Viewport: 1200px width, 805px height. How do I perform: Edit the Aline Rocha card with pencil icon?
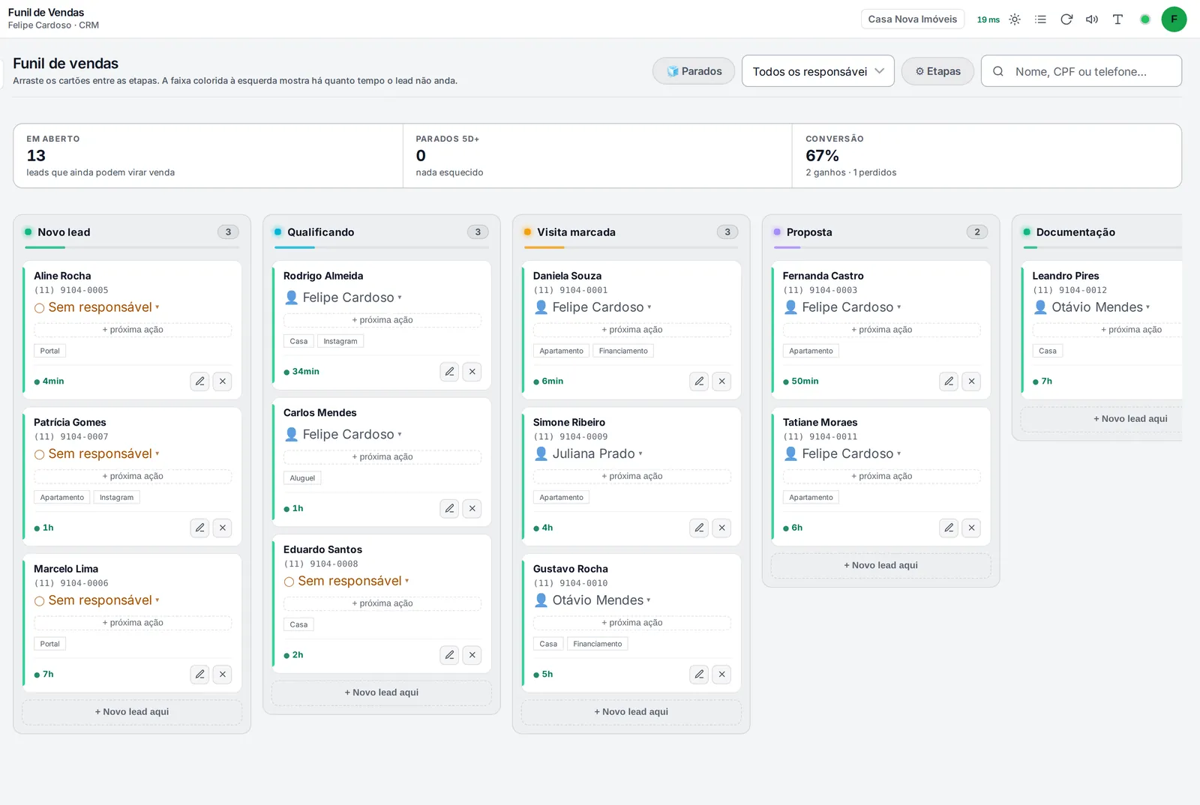(x=199, y=382)
